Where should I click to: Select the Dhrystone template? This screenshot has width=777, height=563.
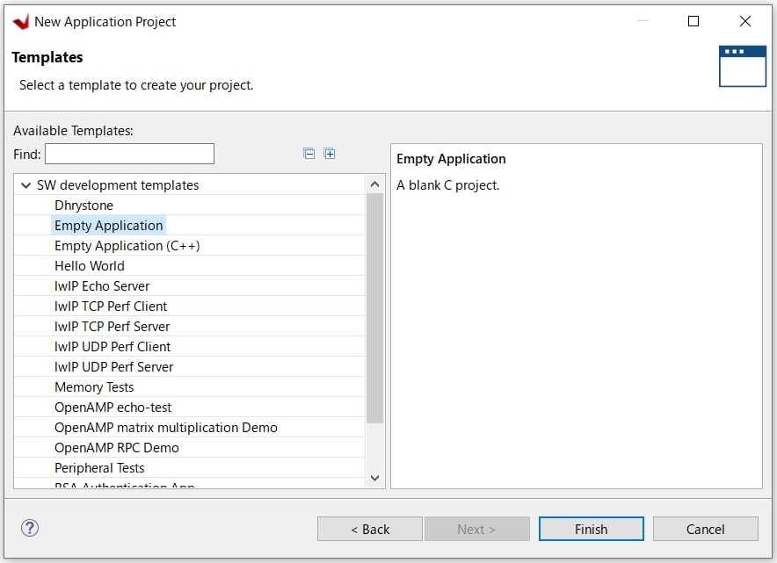pyautogui.click(x=84, y=205)
